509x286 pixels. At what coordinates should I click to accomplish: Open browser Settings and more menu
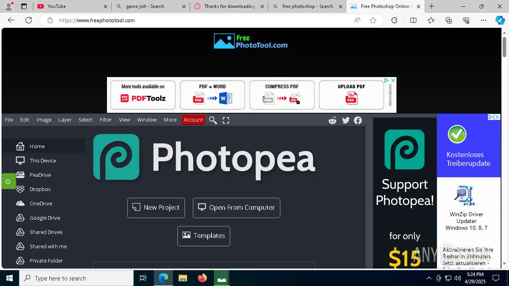click(484, 20)
